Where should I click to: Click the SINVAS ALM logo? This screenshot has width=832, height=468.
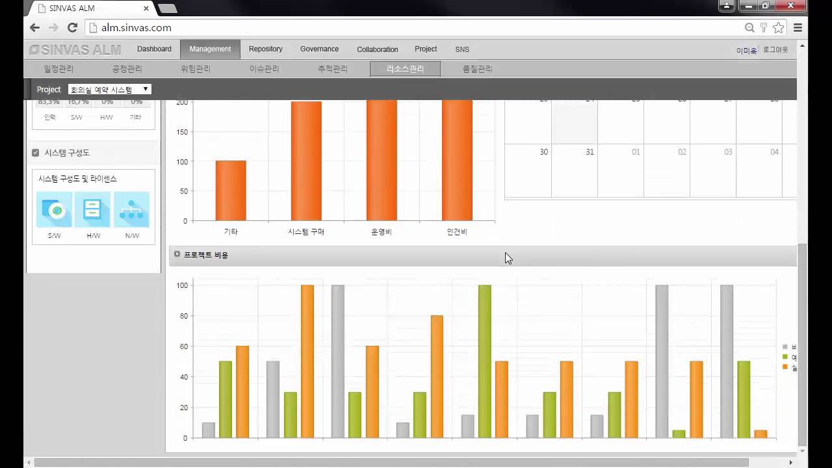[x=75, y=49]
